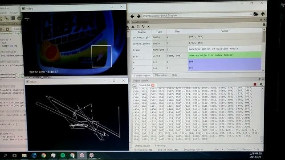Open the Search menu in Spyder
This screenshot has height=160, width=285.
(x=3, y=13)
